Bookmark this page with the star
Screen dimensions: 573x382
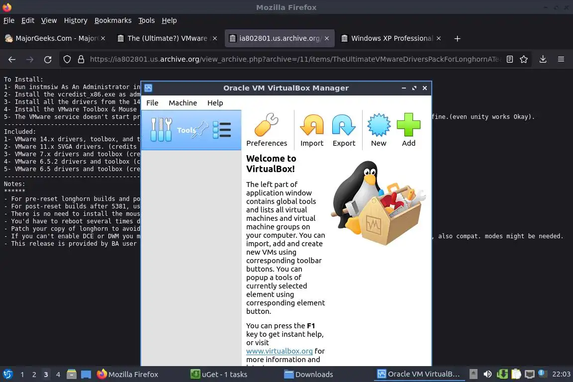tap(524, 59)
